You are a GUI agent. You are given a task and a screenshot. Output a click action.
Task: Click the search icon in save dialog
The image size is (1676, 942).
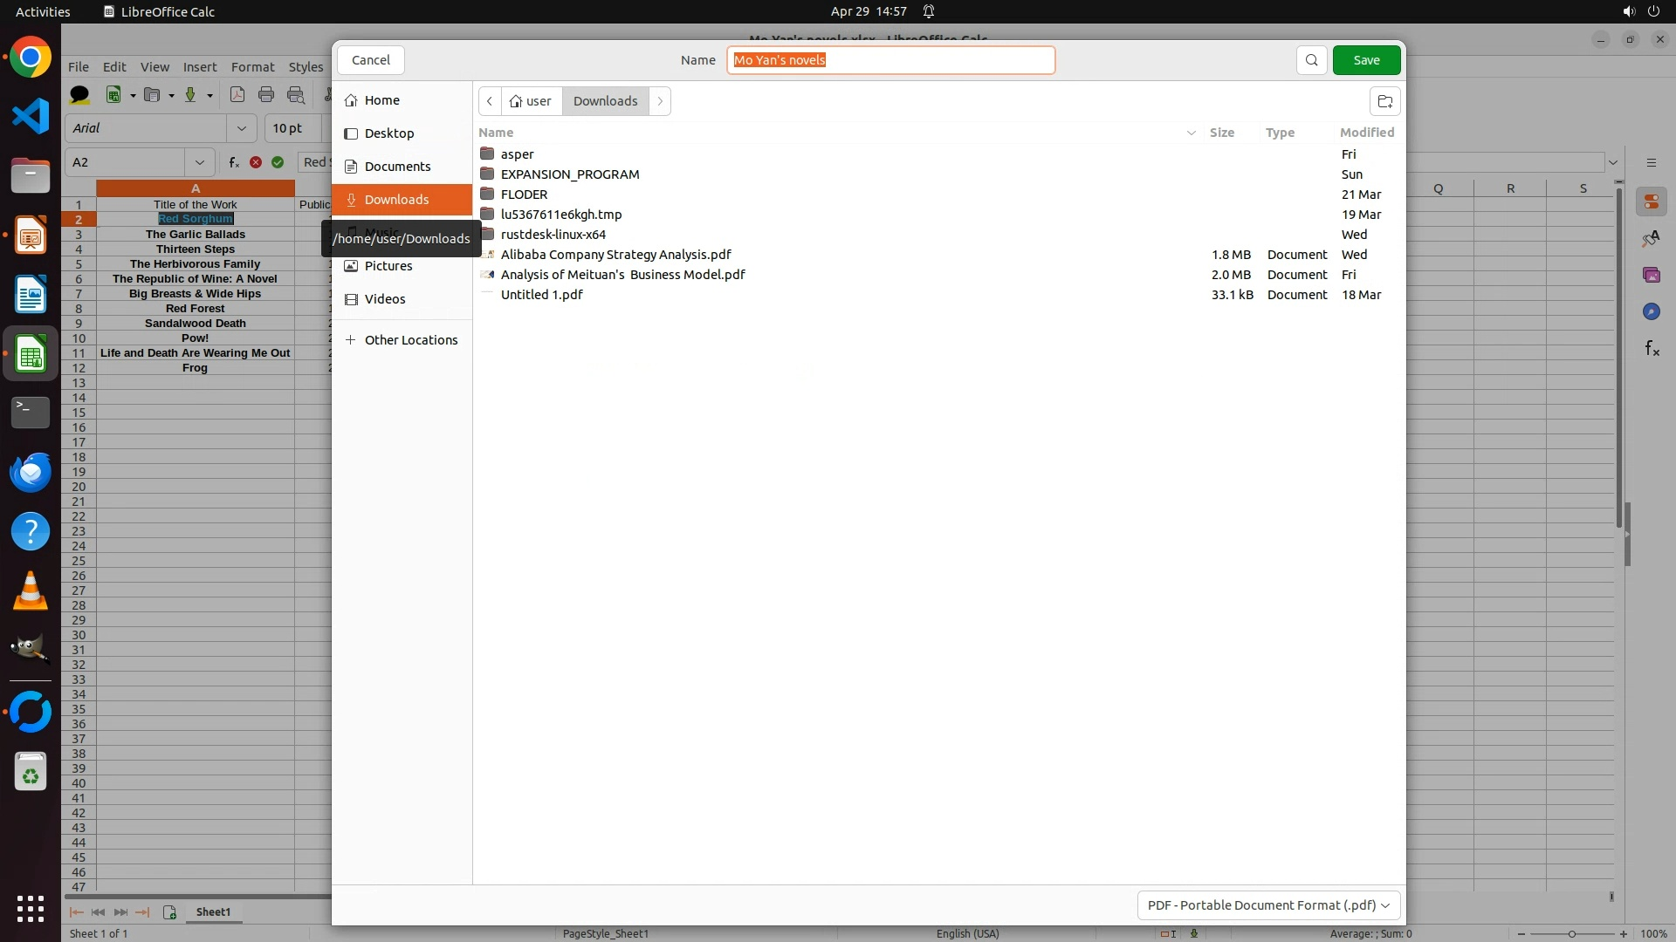coord(1311,60)
